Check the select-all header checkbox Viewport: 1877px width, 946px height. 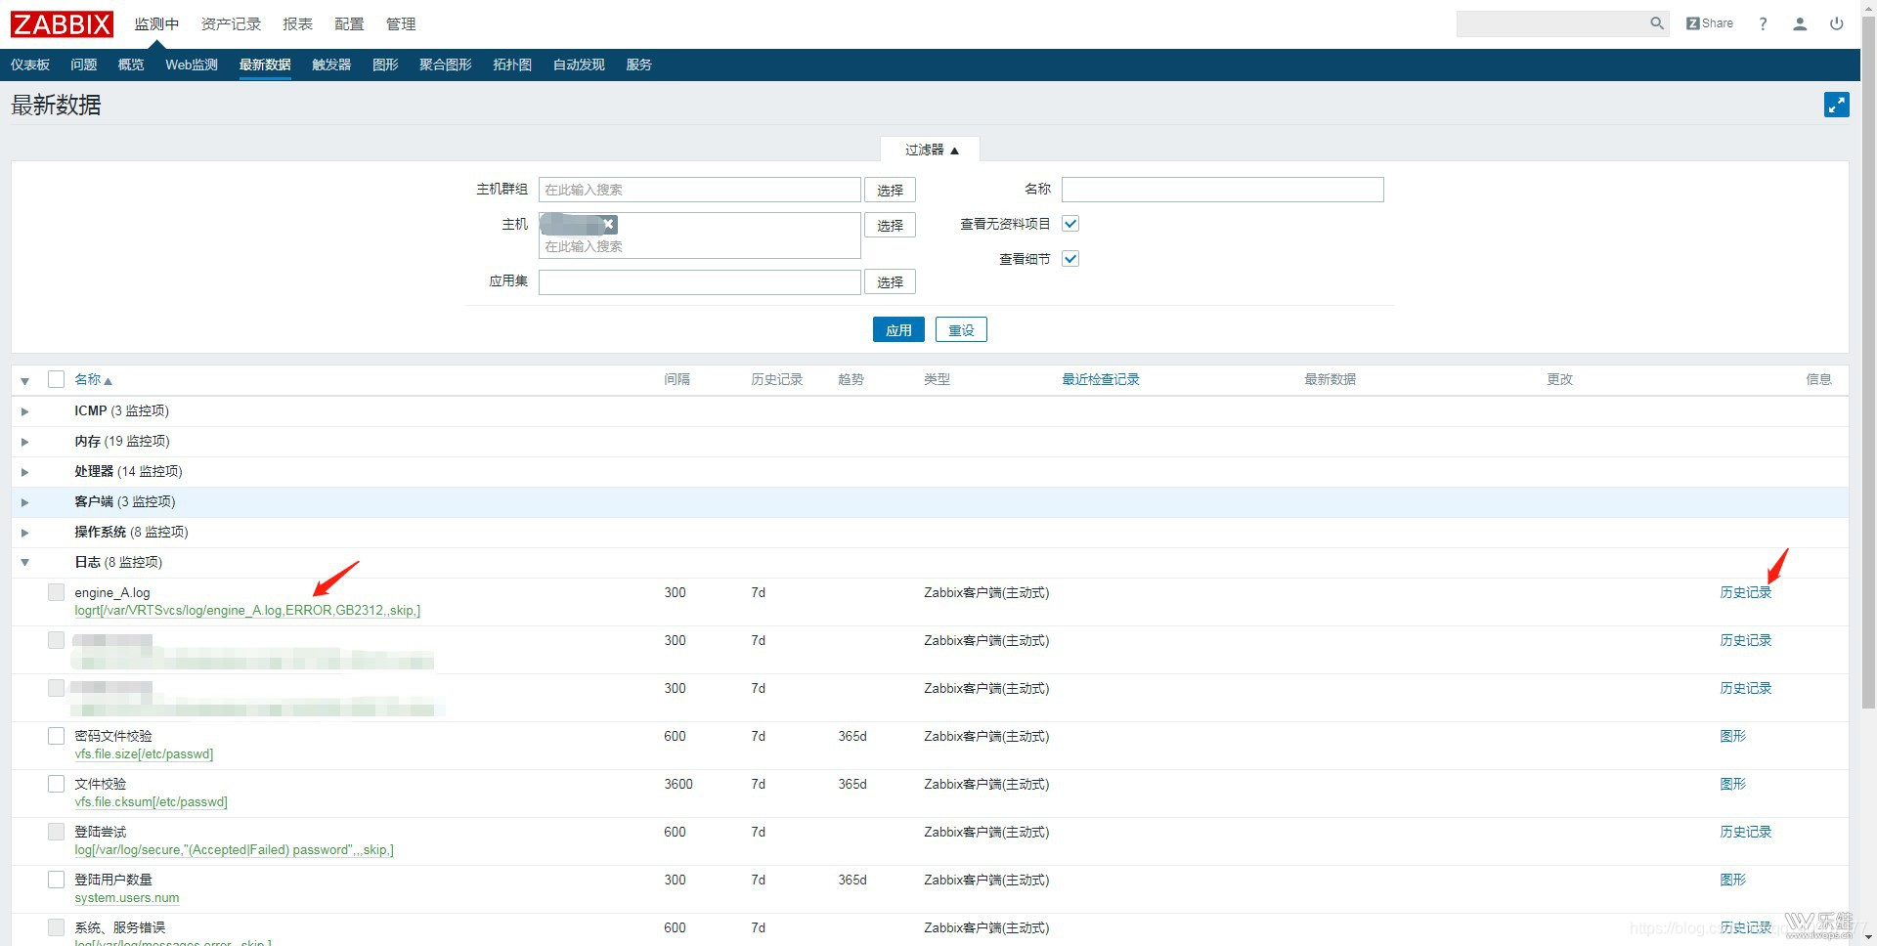click(56, 379)
